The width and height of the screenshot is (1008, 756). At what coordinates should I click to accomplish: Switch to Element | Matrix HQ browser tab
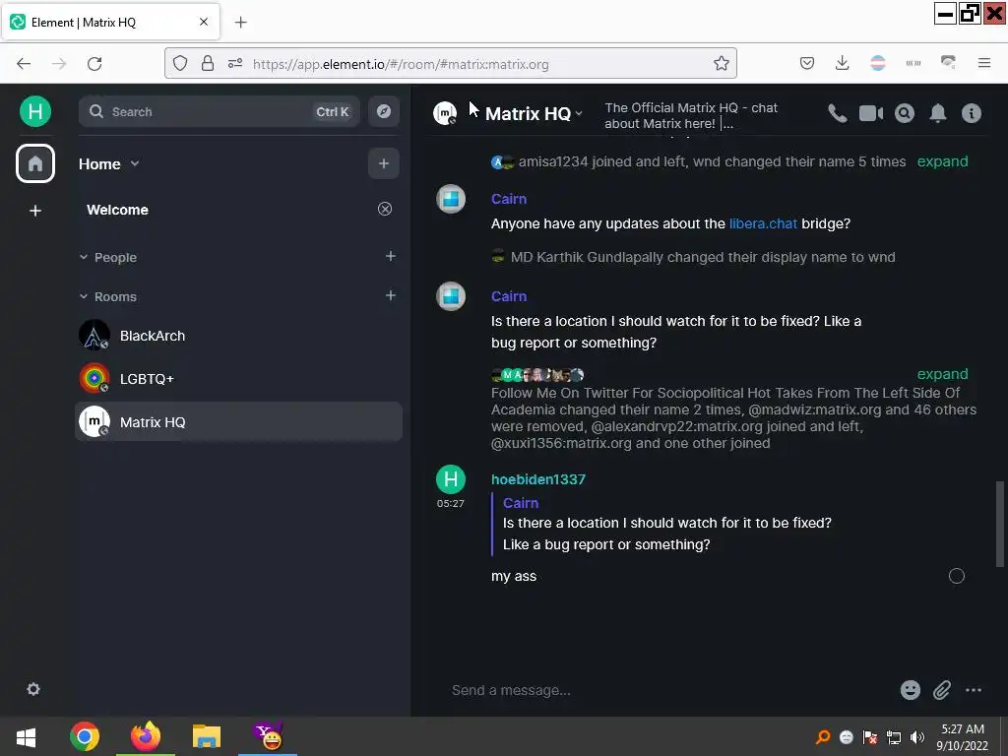point(110,22)
